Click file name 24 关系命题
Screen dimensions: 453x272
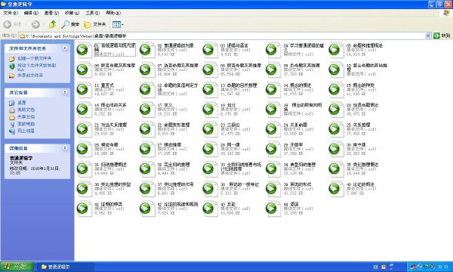click(x=295, y=125)
